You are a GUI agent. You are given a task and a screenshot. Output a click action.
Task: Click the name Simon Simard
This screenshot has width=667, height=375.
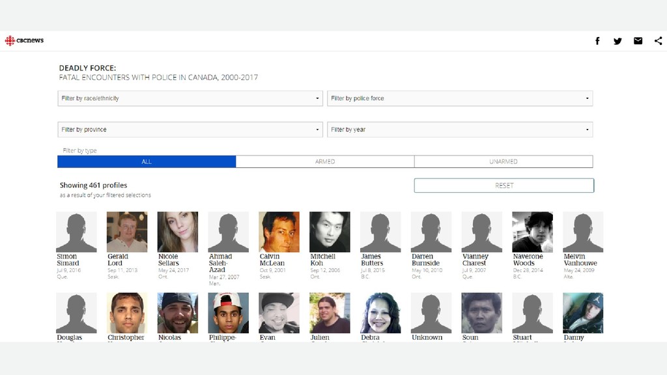click(68, 260)
